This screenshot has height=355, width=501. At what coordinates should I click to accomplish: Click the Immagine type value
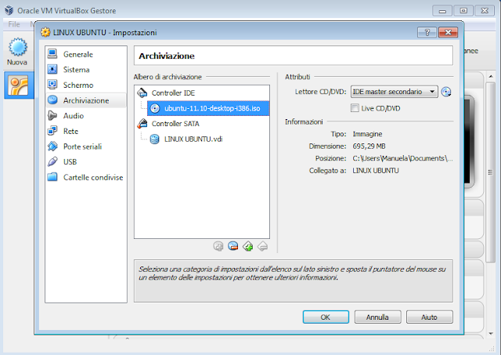[367, 134]
